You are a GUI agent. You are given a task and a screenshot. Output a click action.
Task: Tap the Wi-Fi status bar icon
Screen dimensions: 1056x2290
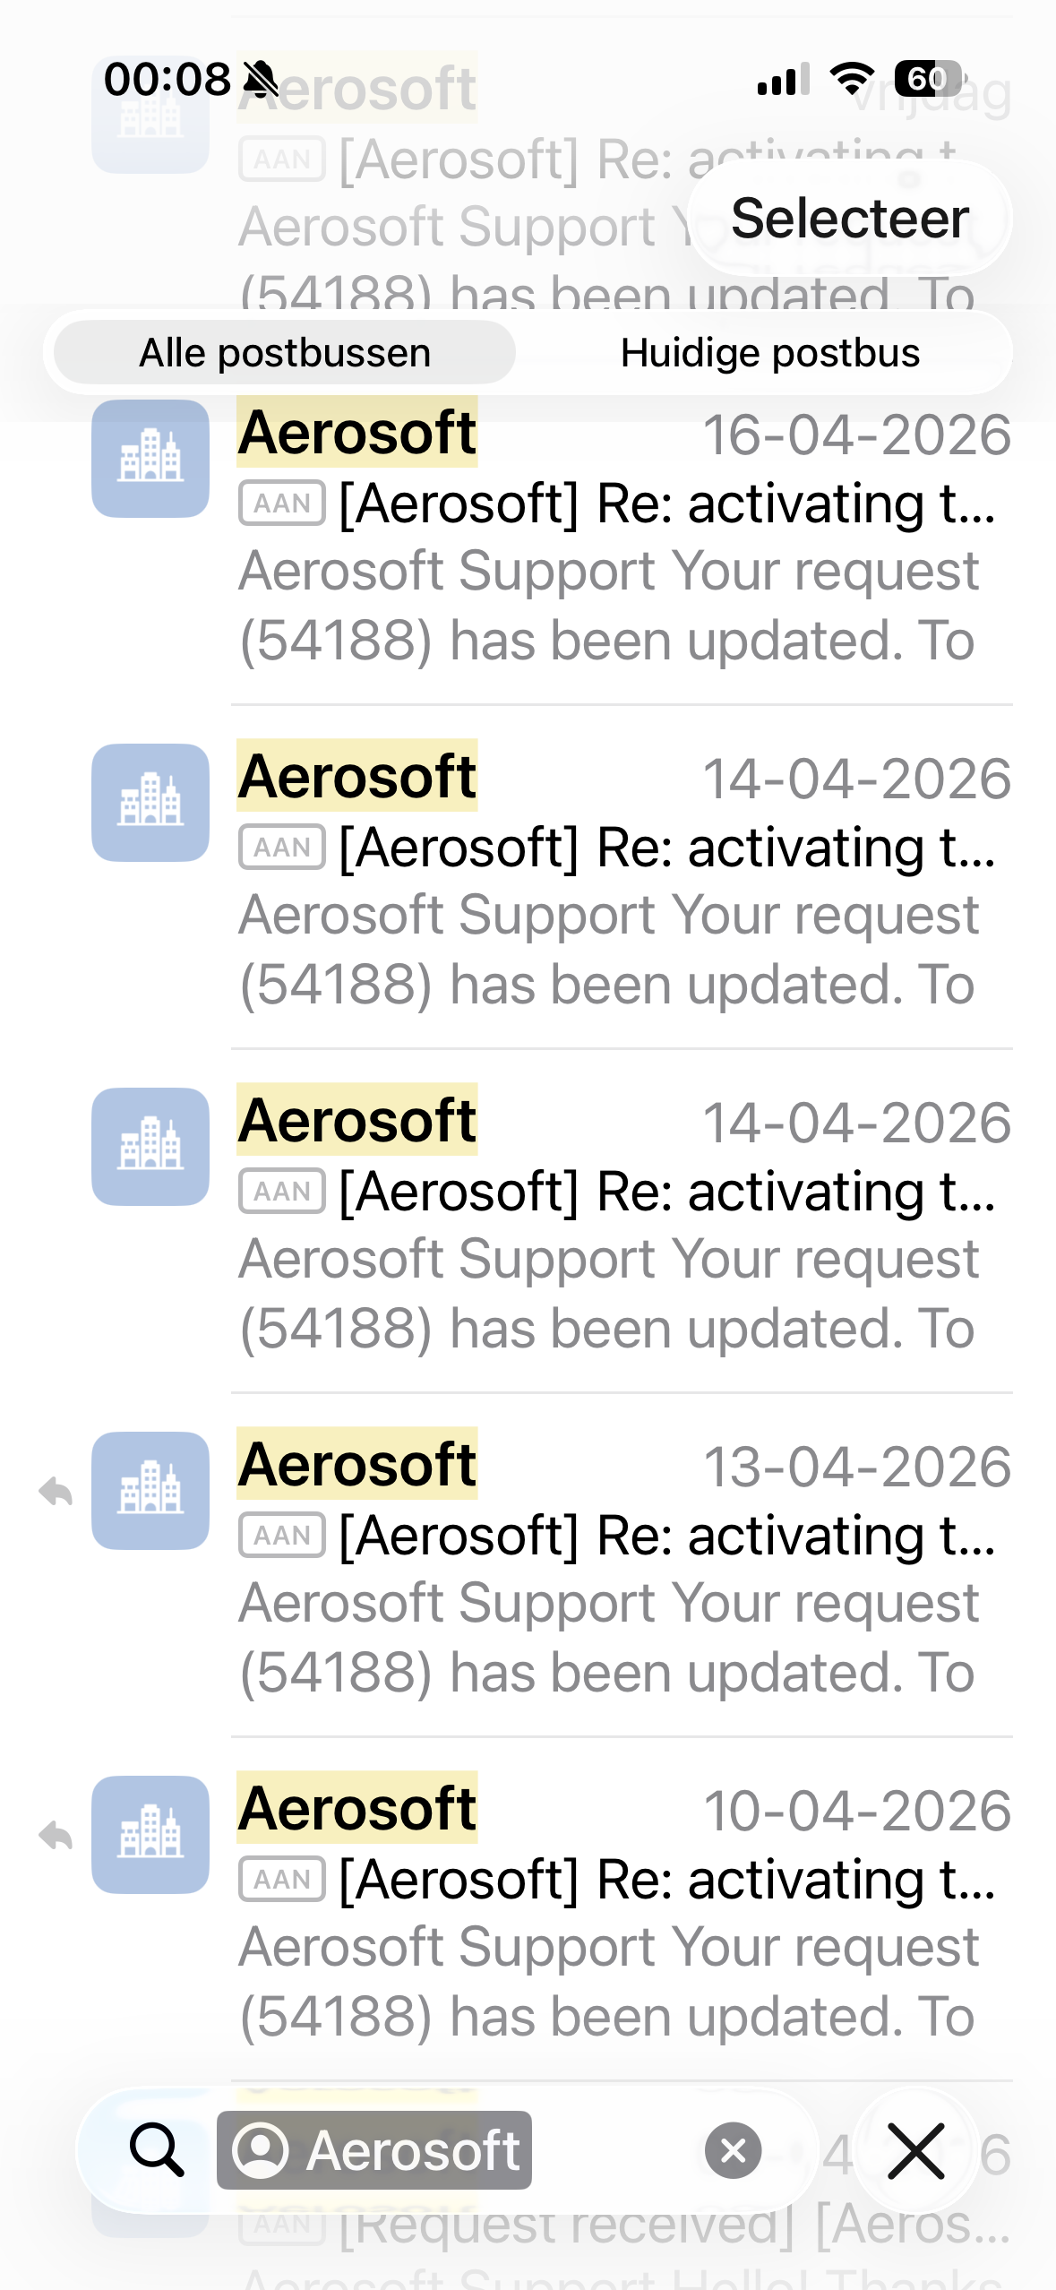coord(852,79)
